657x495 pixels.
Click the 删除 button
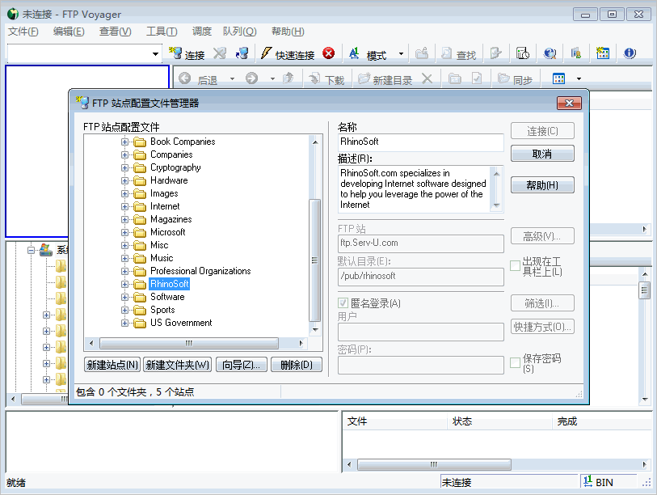(x=297, y=365)
